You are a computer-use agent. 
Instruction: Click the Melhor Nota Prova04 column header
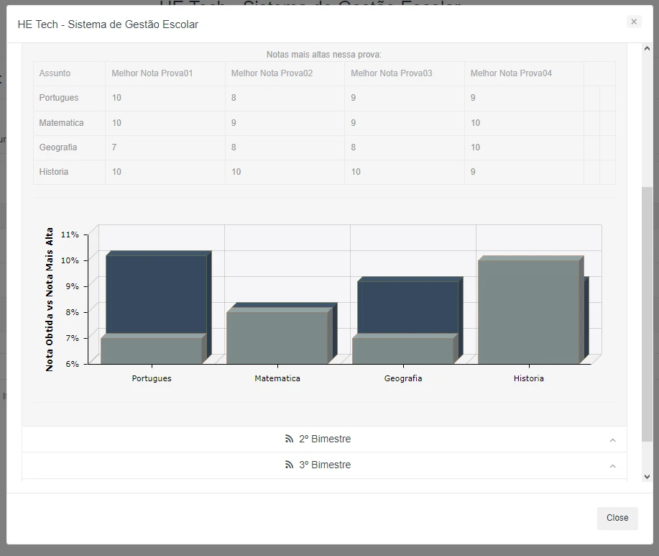pyautogui.click(x=511, y=73)
